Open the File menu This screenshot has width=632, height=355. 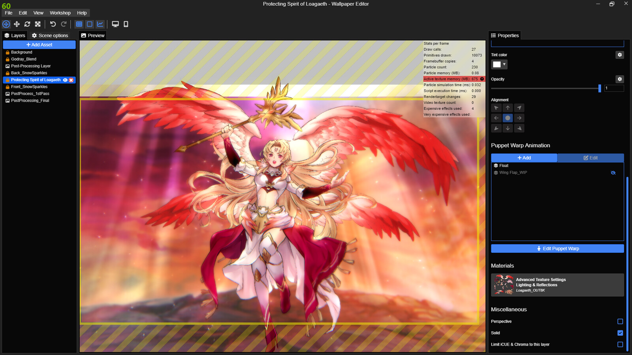point(9,13)
